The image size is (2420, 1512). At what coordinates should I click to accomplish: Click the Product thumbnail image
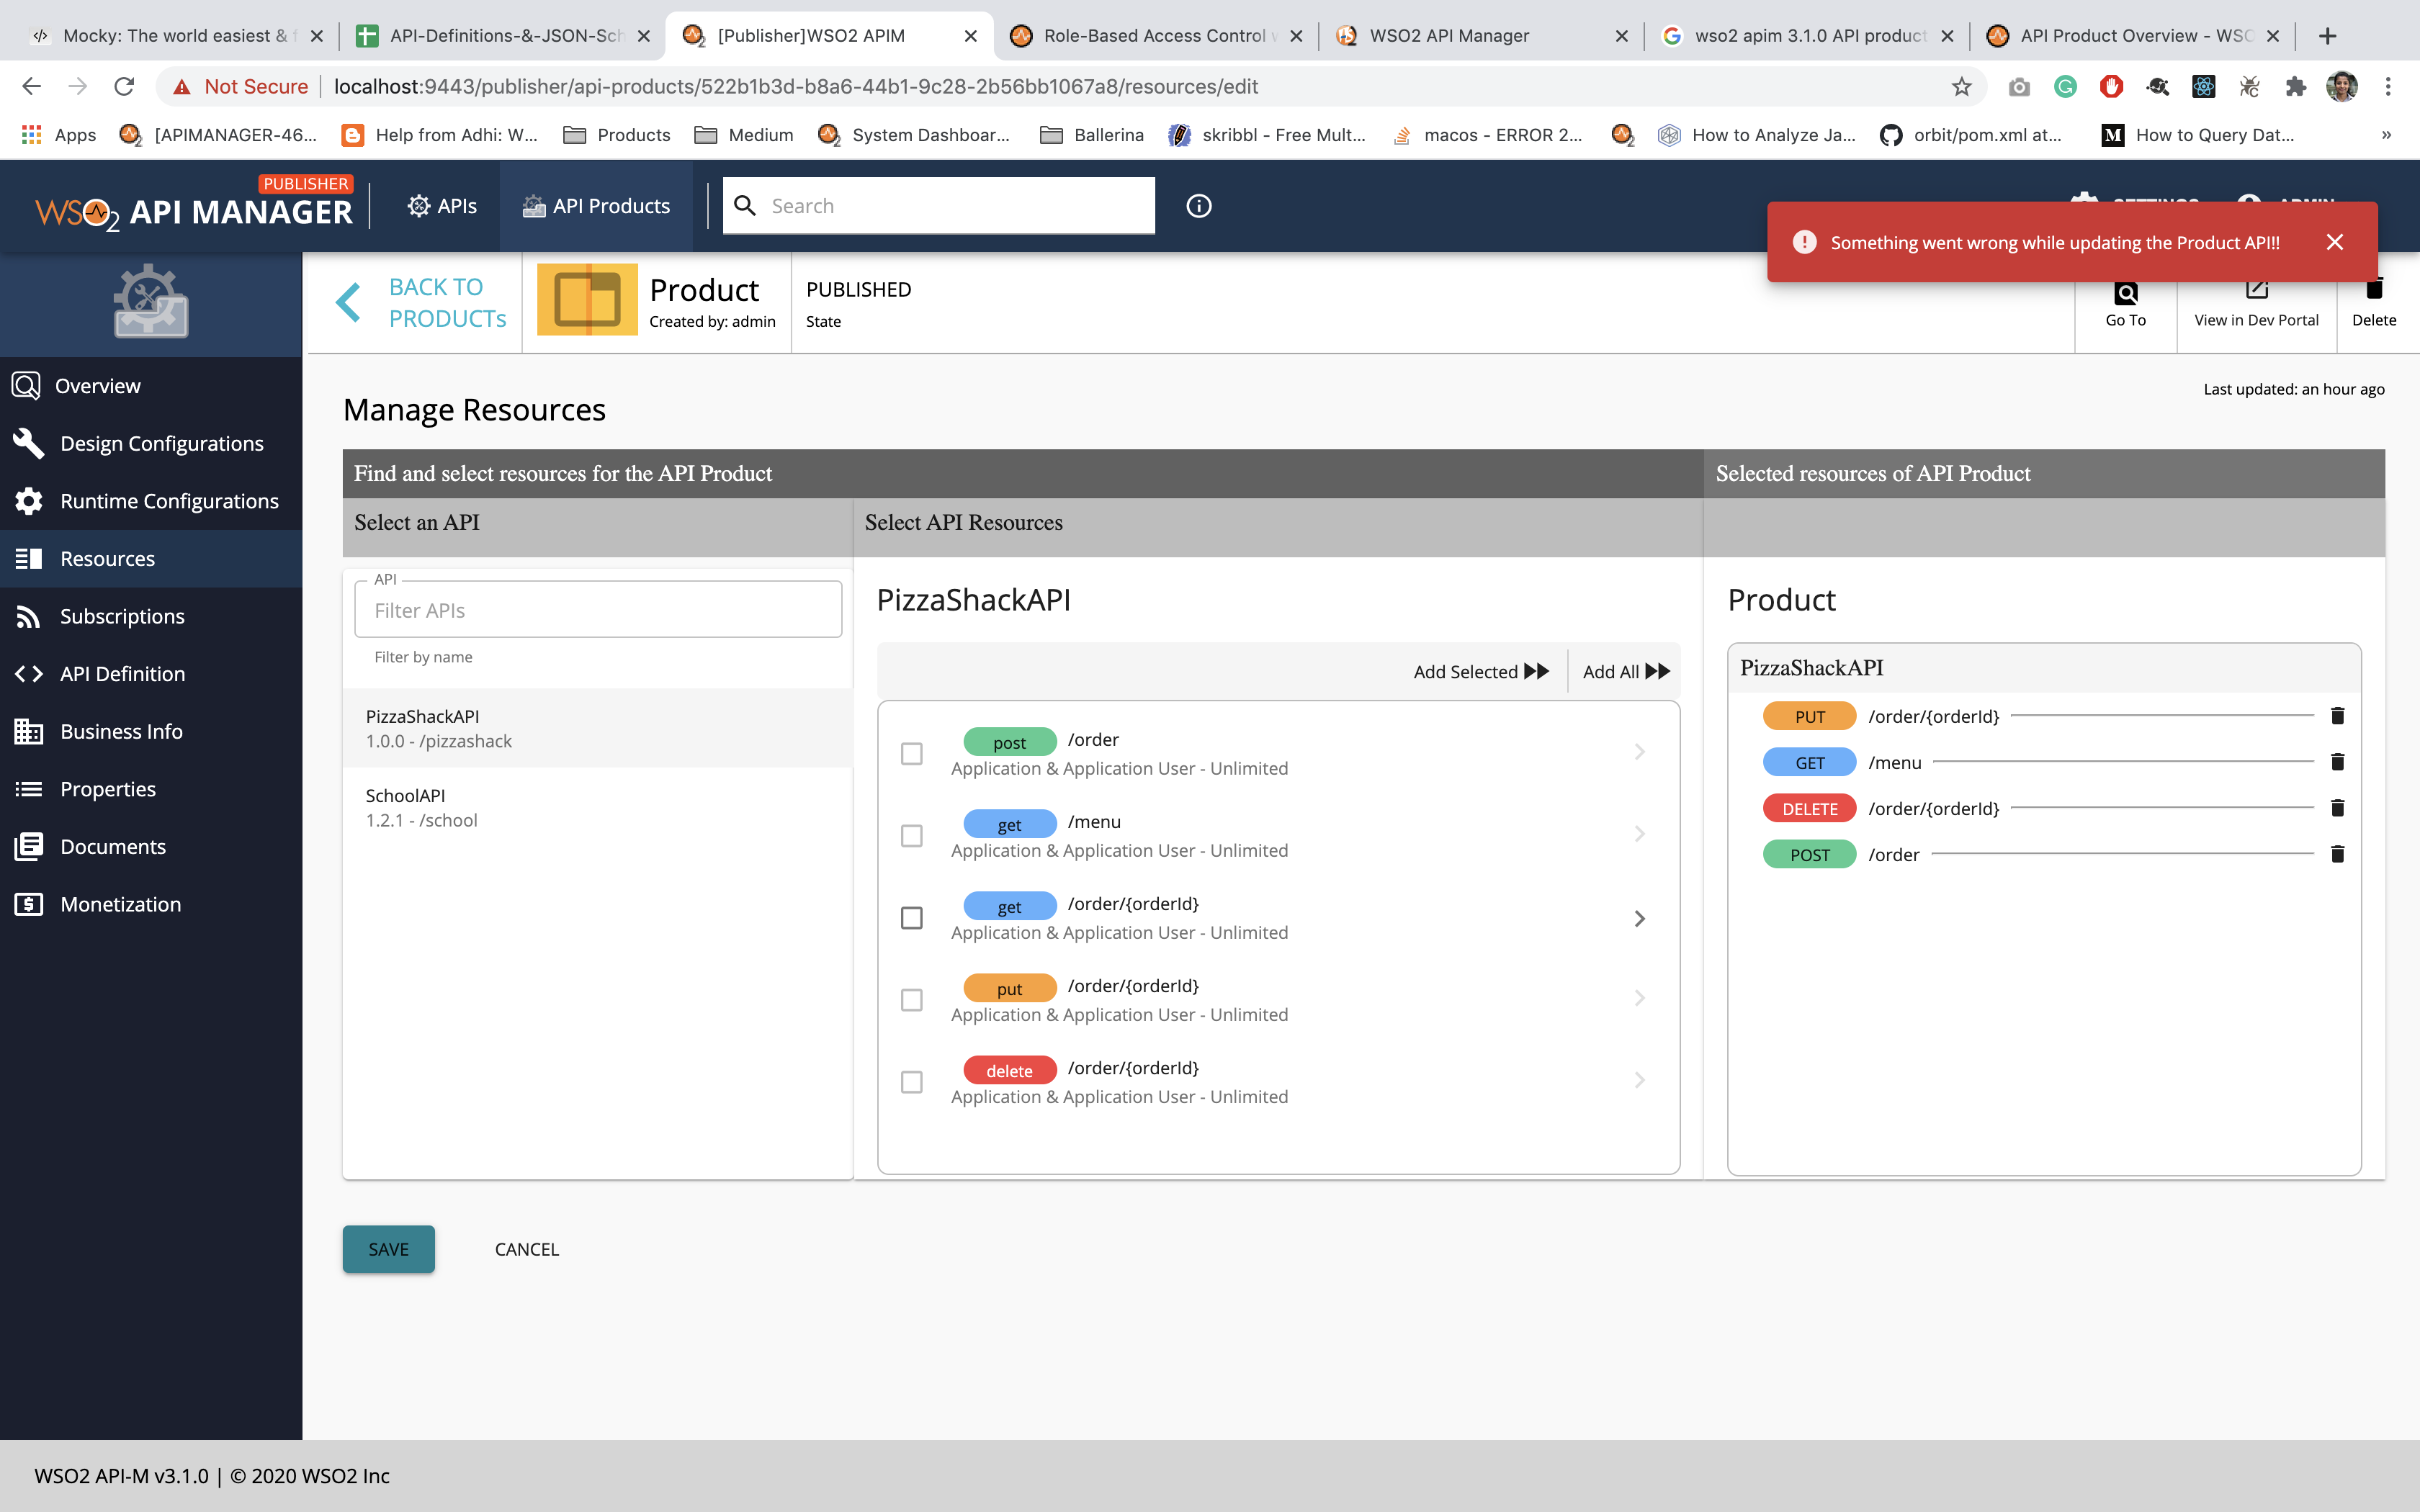587,300
